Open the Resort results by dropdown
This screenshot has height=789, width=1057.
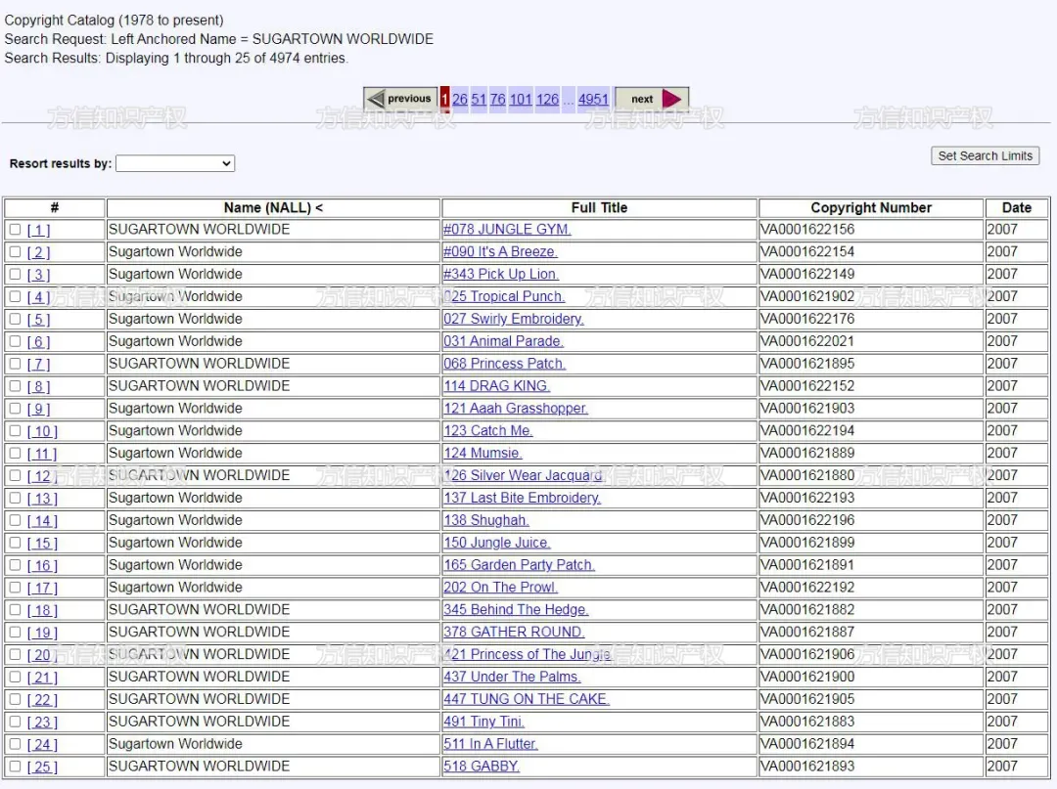(x=175, y=163)
